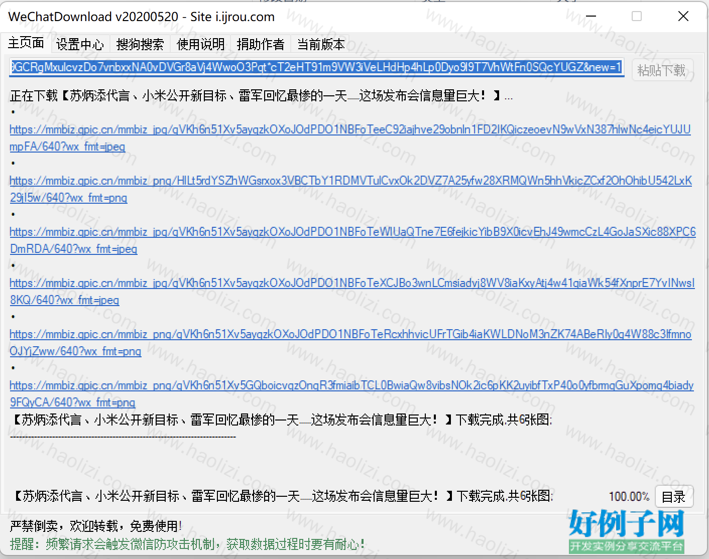Open the image link ending 8KQ/640?wx_fmt=jpeg

[352, 292]
